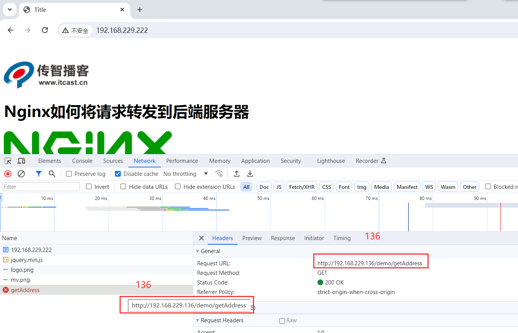
Task: Close the Title browser tab
Action: pyautogui.click(x=122, y=10)
